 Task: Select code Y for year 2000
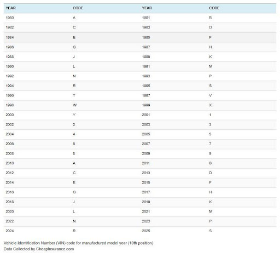[x=74, y=115]
